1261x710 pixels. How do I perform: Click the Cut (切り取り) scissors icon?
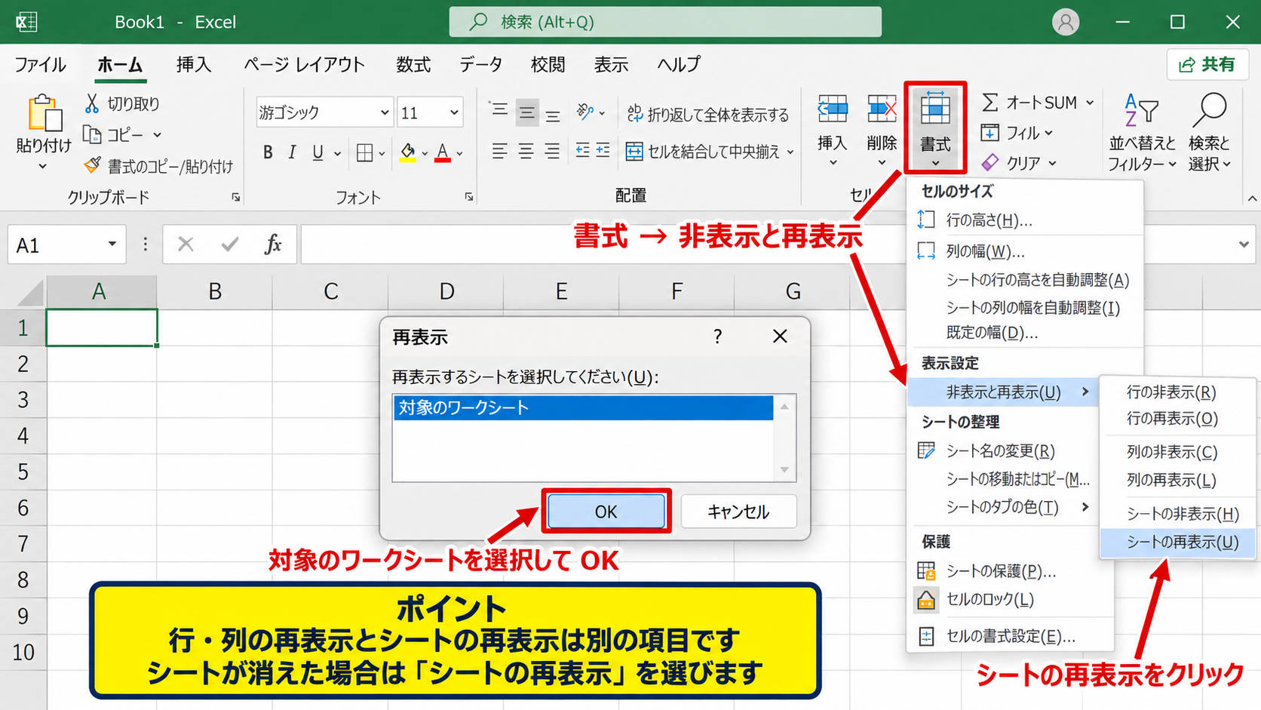coord(92,103)
